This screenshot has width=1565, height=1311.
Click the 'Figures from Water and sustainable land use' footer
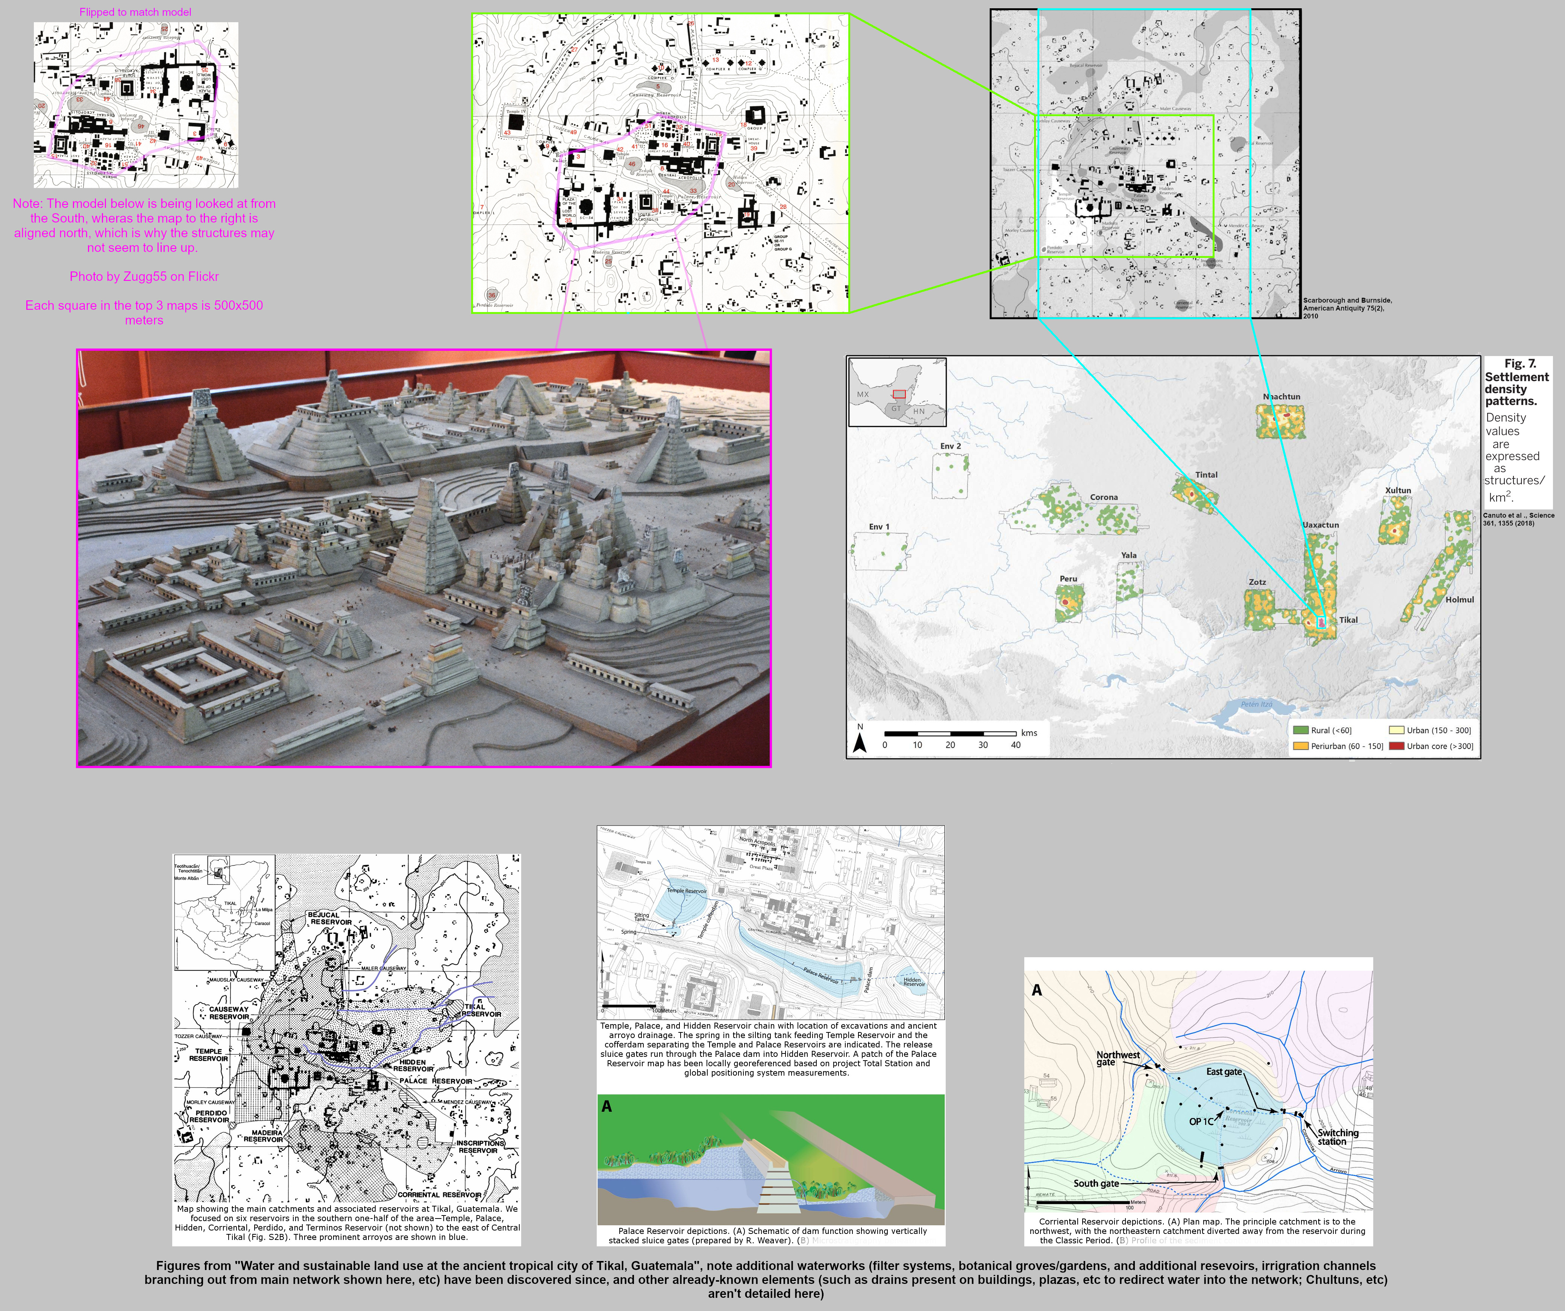766,1280
